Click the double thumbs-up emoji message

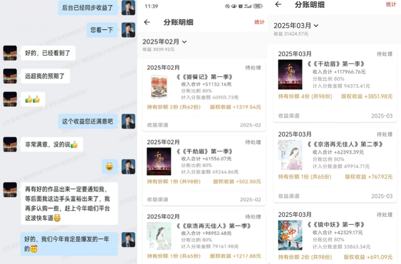(x=33, y=99)
